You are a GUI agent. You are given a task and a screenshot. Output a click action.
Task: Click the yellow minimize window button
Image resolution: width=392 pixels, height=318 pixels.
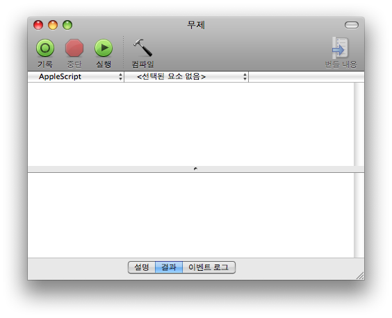click(53, 25)
